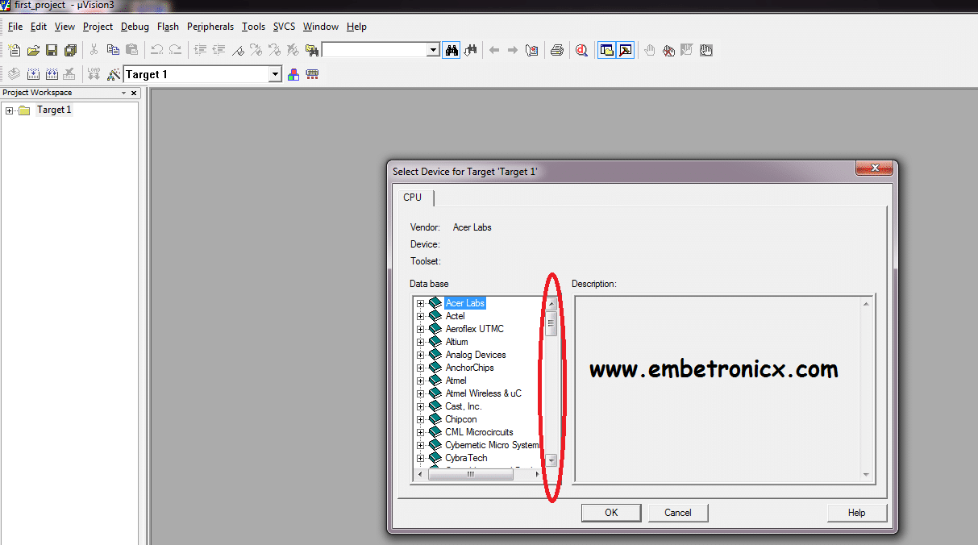The height and width of the screenshot is (545, 978).
Task: Select Atmel Wireless & uC vendor
Action: click(483, 393)
